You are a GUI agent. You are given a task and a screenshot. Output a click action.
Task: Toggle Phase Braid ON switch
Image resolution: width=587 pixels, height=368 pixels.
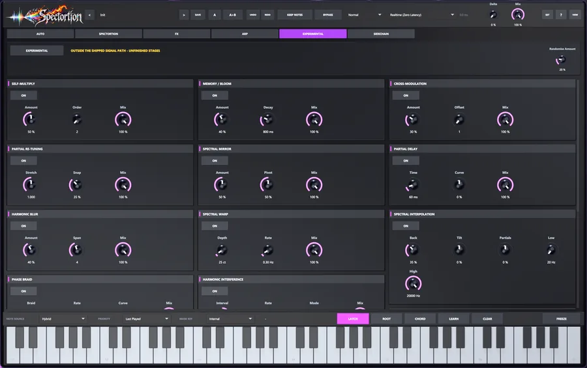pyautogui.click(x=23, y=291)
